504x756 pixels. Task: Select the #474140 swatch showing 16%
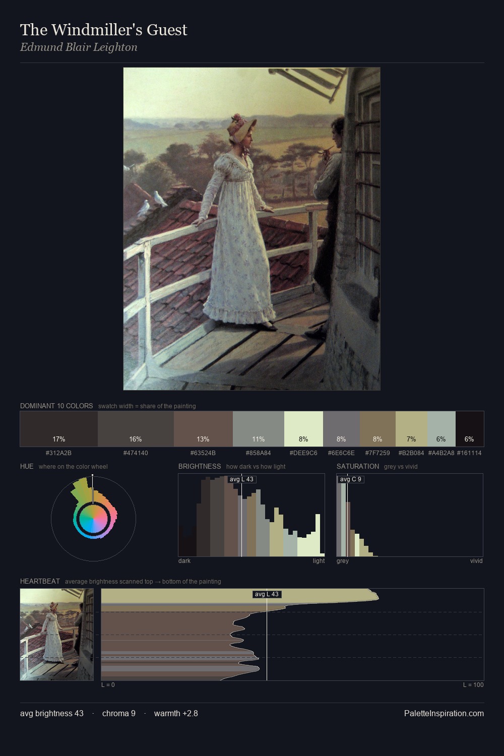pyautogui.click(x=136, y=429)
